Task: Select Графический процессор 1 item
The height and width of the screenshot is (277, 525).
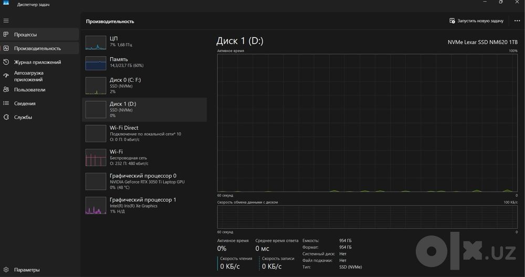Action: (x=144, y=205)
